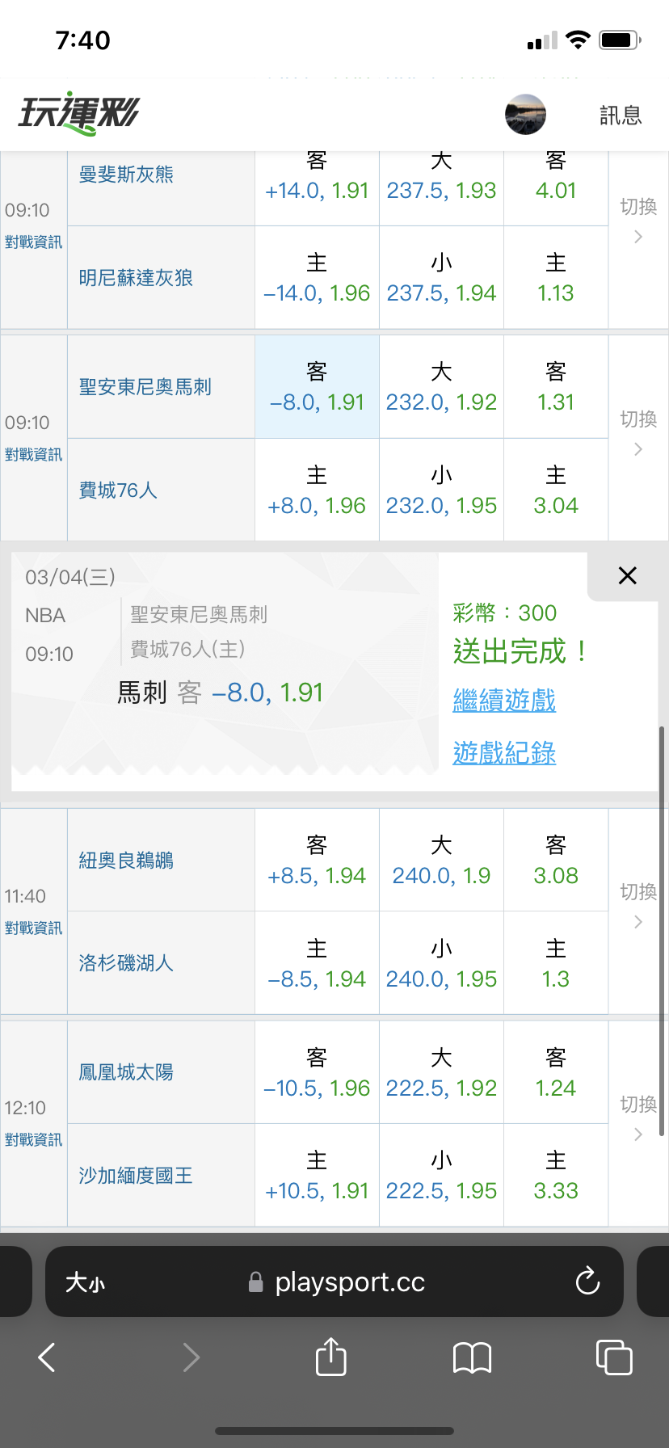Tap Safari reload page icon

pos(587,1282)
